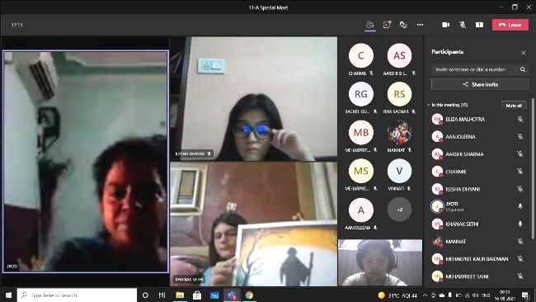Click mic icon next to ELIZA MALHOTRA

coord(520,119)
